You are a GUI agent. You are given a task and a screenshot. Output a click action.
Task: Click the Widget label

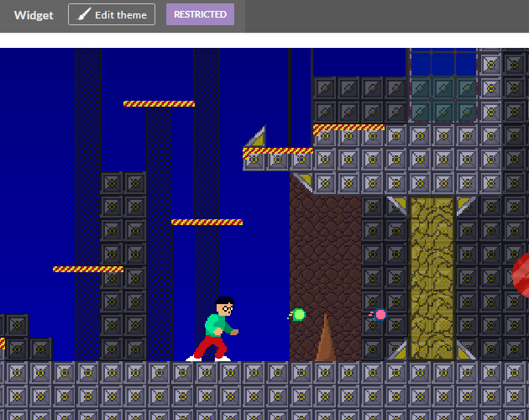pos(34,15)
